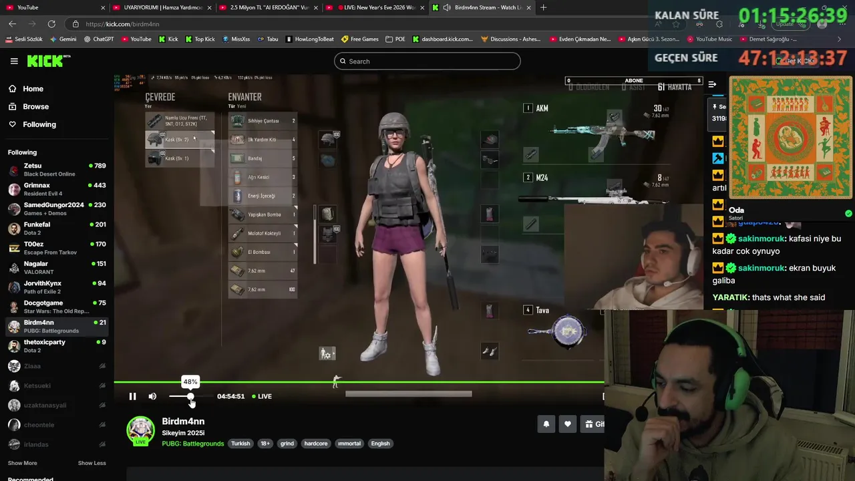
Task: Click the English tag
Action: 380,444
